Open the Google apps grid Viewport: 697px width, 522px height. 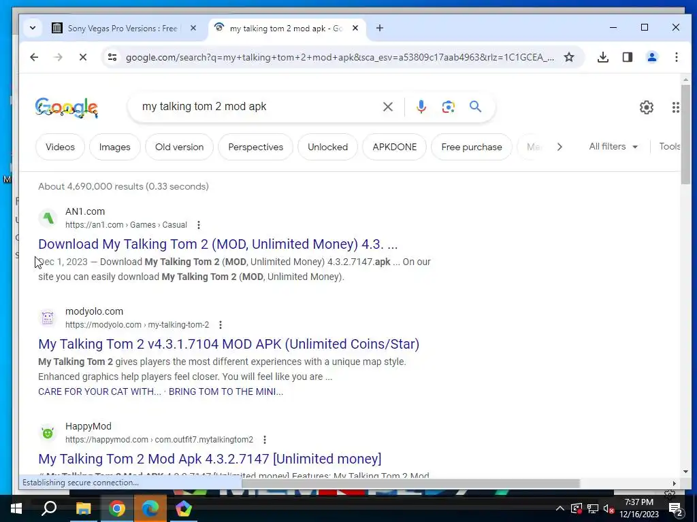click(676, 107)
